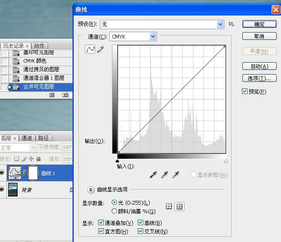Switch to simple 4x4 grid icon
The height and width of the screenshot is (242, 281).
pyautogui.click(x=169, y=206)
